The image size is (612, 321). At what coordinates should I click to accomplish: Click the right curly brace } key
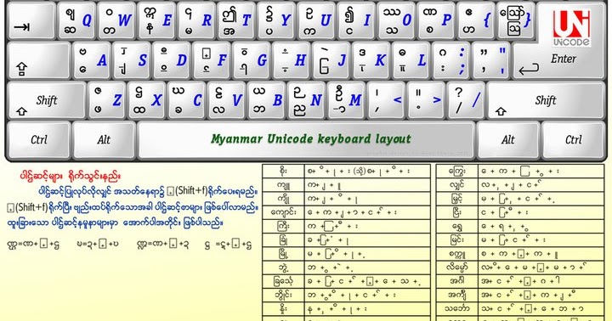[x=516, y=20]
